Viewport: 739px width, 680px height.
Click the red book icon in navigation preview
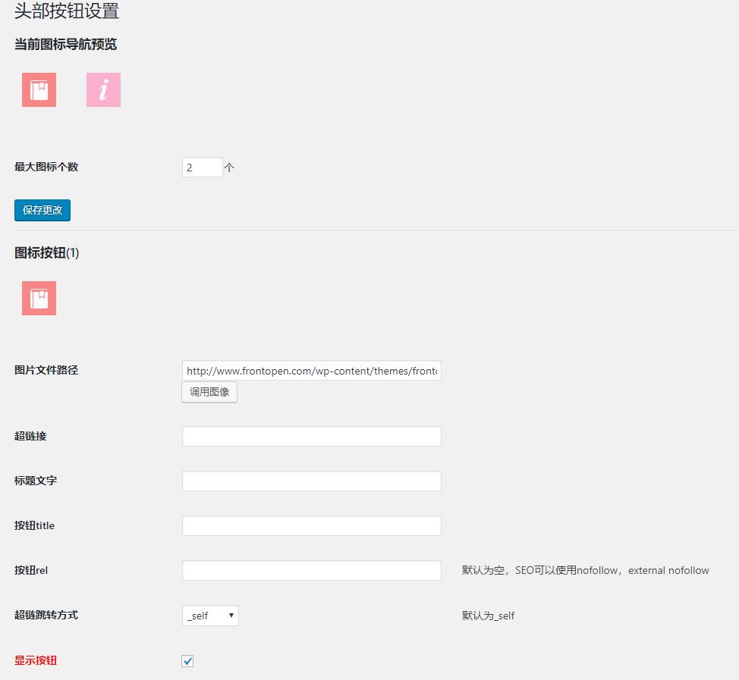click(x=39, y=90)
